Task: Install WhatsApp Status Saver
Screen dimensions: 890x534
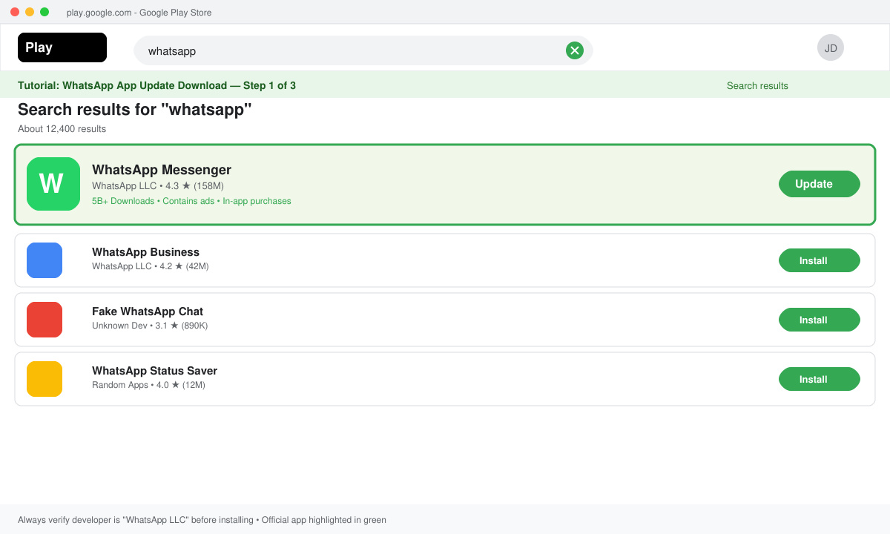Action: [x=820, y=379]
